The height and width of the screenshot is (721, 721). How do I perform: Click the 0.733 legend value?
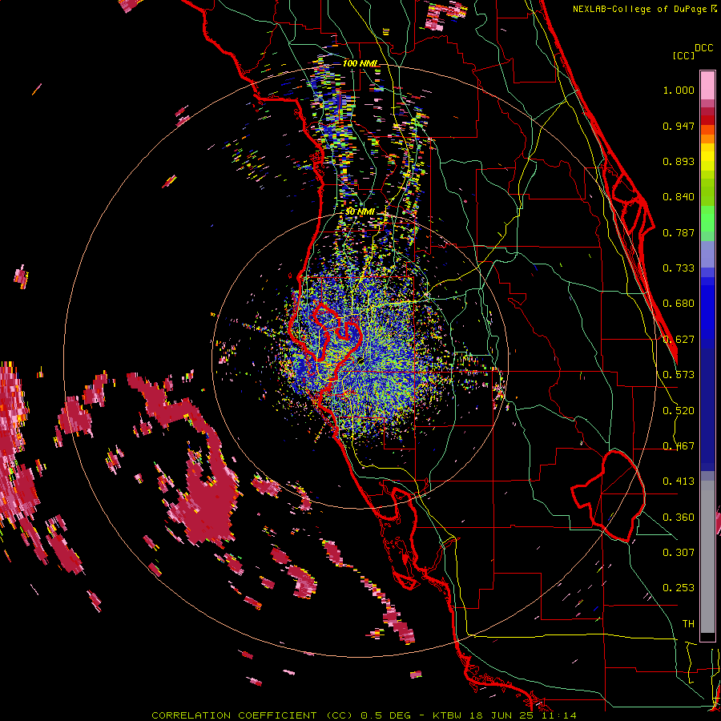[x=679, y=268]
